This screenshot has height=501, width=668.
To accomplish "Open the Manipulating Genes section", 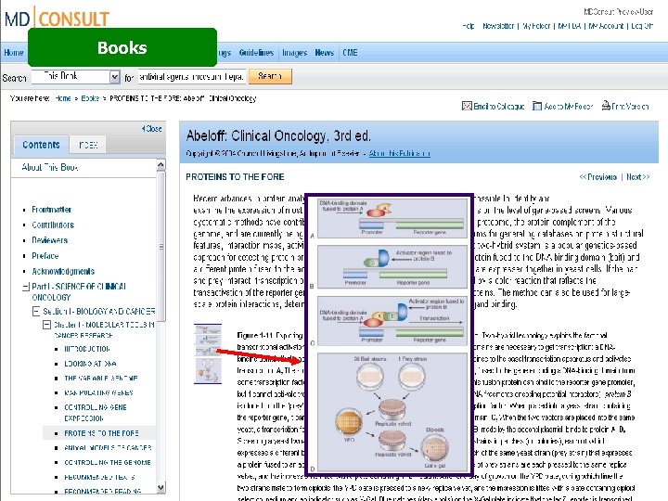I will tap(98, 392).
